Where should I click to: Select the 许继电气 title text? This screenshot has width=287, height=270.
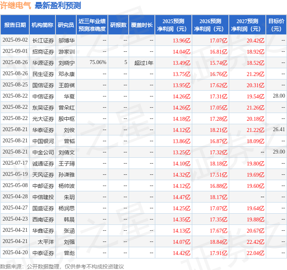tap(15, 5)
